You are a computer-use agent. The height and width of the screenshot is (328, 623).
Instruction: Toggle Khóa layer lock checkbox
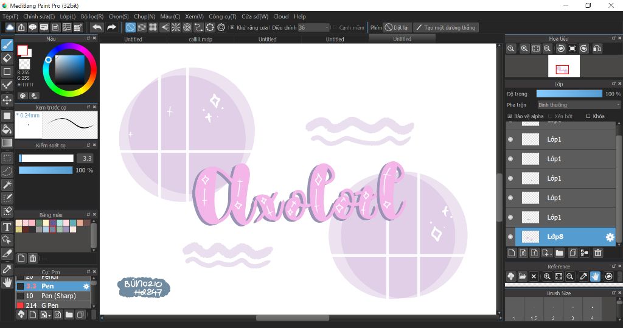pos(588,116)
